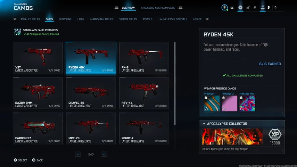Cycle to next weapon category right bumper
The width and height of the screenshot is (297, 167).
pos(207,19)
